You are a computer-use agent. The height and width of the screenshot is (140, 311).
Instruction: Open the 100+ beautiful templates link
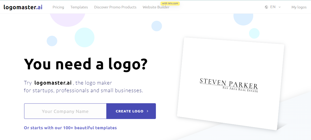(70, 128)
